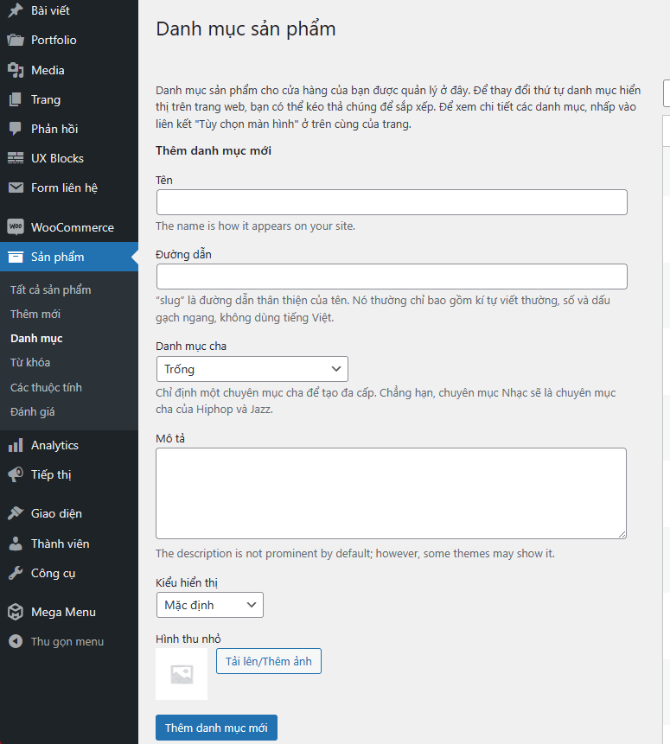Click Thêm danh mục mới button

point(216,728)
